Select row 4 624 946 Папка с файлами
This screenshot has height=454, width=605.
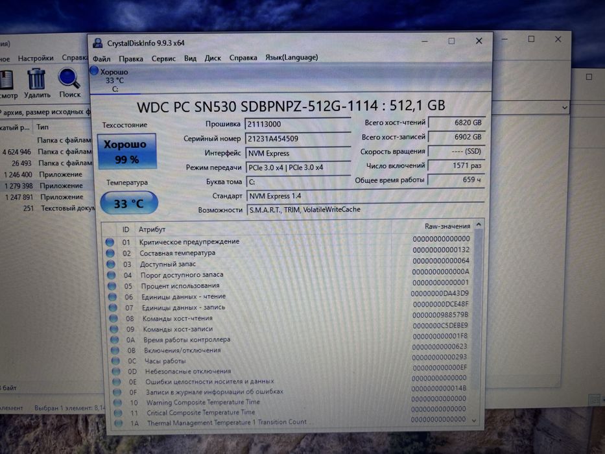[46, 152]
